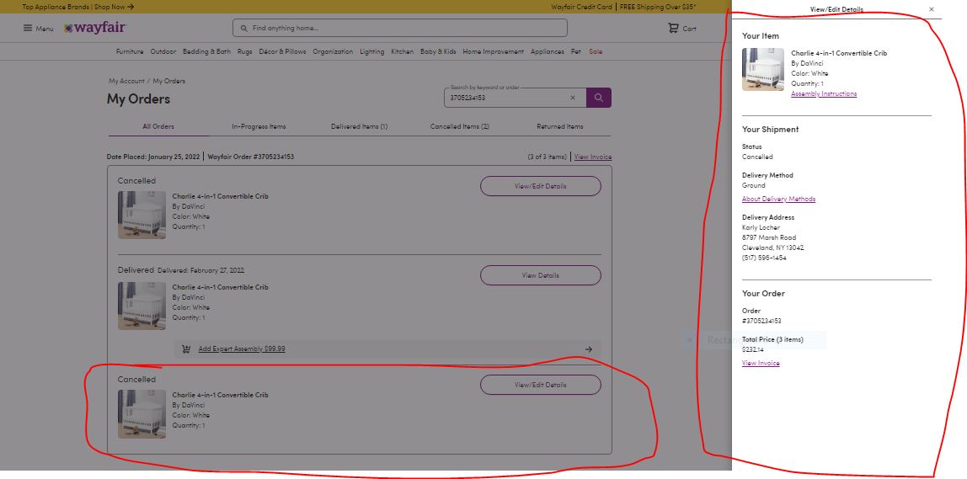Screen dimensions: 967x479
Task: Open Cancelled Items (2) tab
Action: pyautogui.click(x=459, y=126)
